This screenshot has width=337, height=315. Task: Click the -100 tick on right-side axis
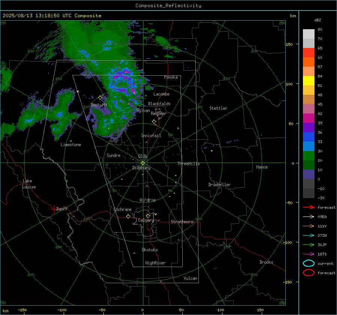(x=287, y=242)
